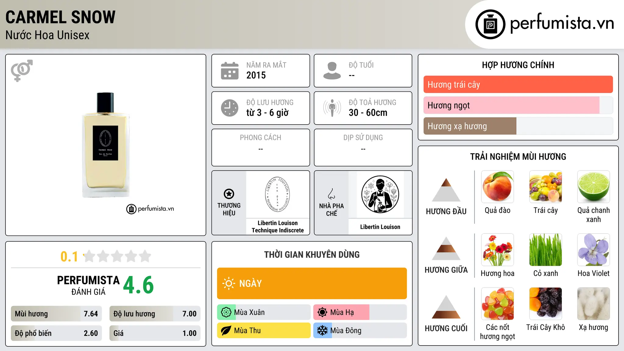Image resolution: width=624 pixels, height=351 pixels.
Task: Click the Hương cuối pyramid icon
Action: pyautogui.click(x=446, y=307)
